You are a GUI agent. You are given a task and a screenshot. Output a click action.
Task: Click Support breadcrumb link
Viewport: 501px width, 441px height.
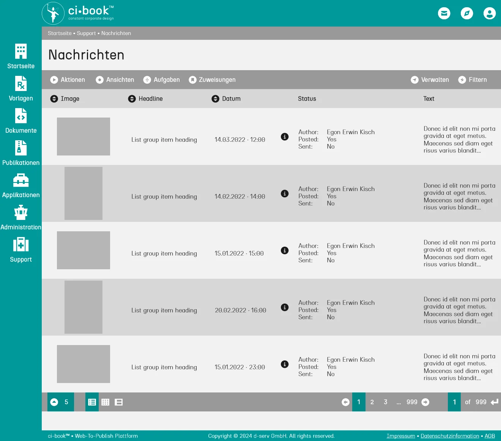pos(86,33)
